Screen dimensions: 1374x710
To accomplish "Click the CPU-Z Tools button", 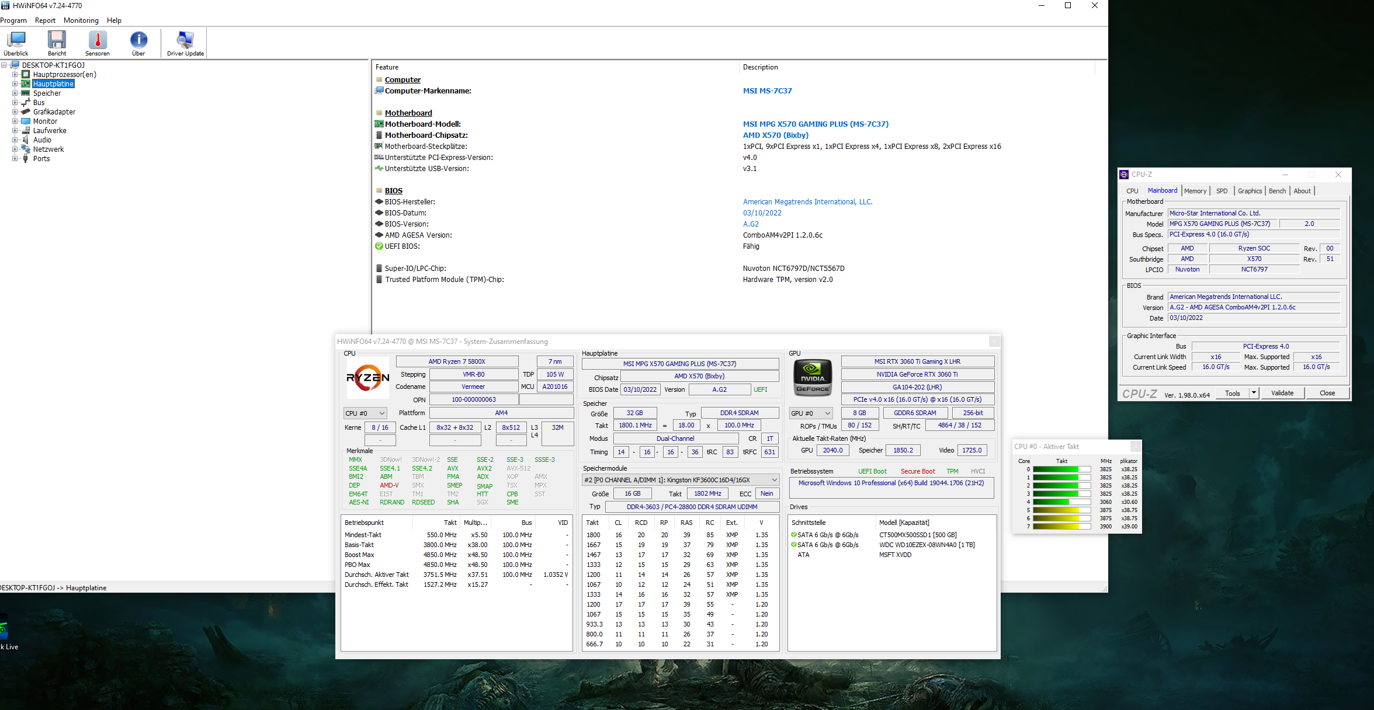I will coord(1232,393).
